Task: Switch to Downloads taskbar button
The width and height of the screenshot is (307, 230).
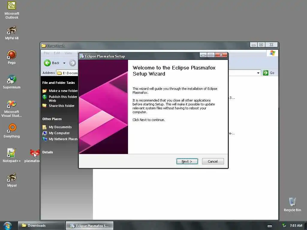Action: pos(41,226)
